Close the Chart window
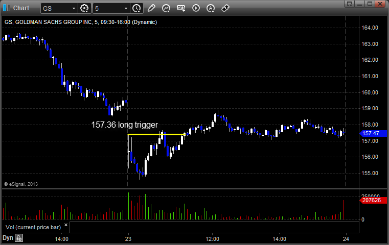Viewport: 389px width, 245px height. [380, 4]
